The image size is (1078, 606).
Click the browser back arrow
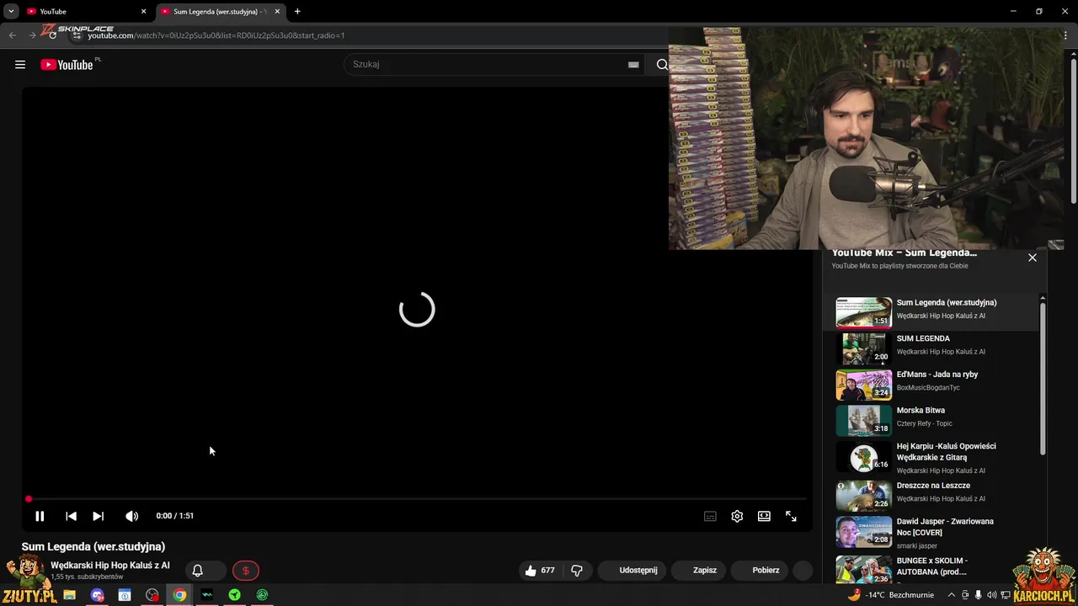(x=12, y=35)
